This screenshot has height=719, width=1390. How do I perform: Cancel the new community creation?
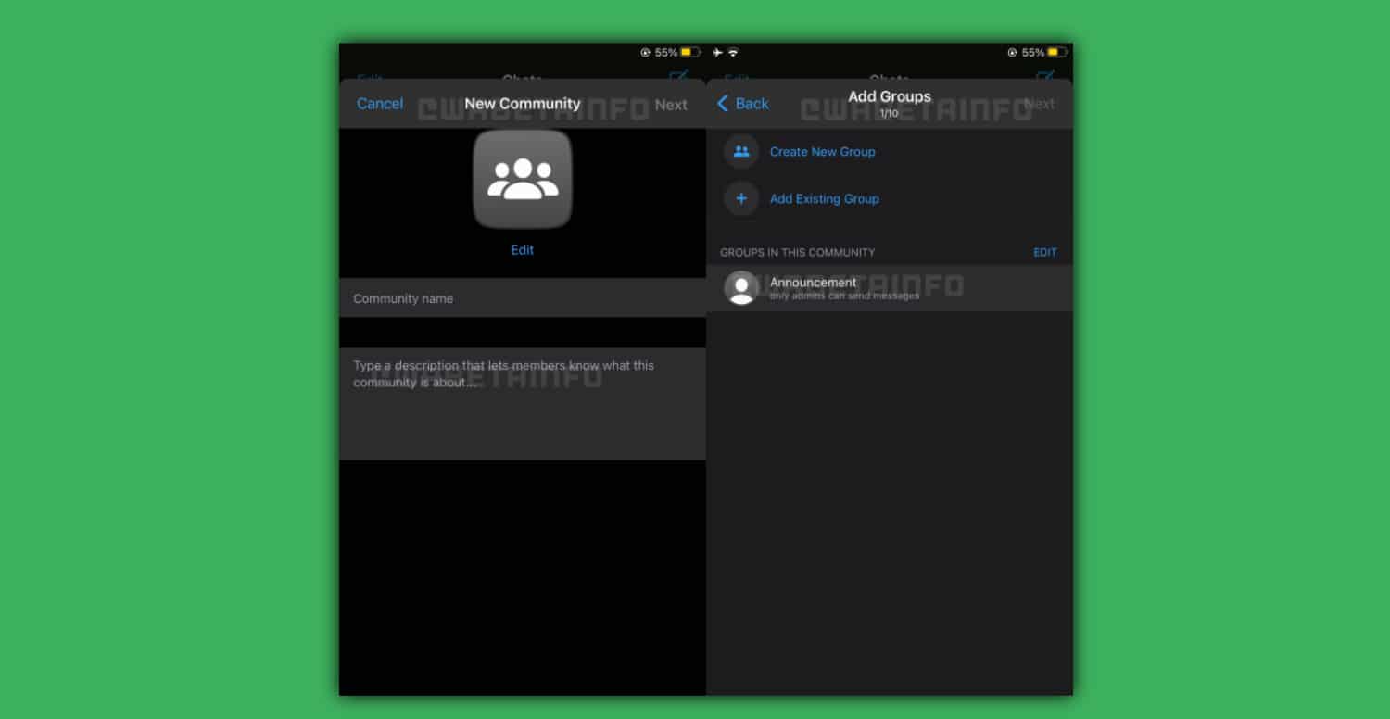tap(380, 104)
